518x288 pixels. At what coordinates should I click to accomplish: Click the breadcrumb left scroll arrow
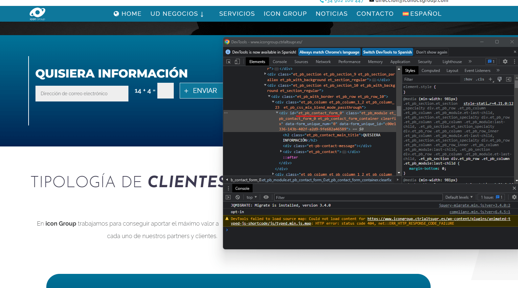coord(227,180)
